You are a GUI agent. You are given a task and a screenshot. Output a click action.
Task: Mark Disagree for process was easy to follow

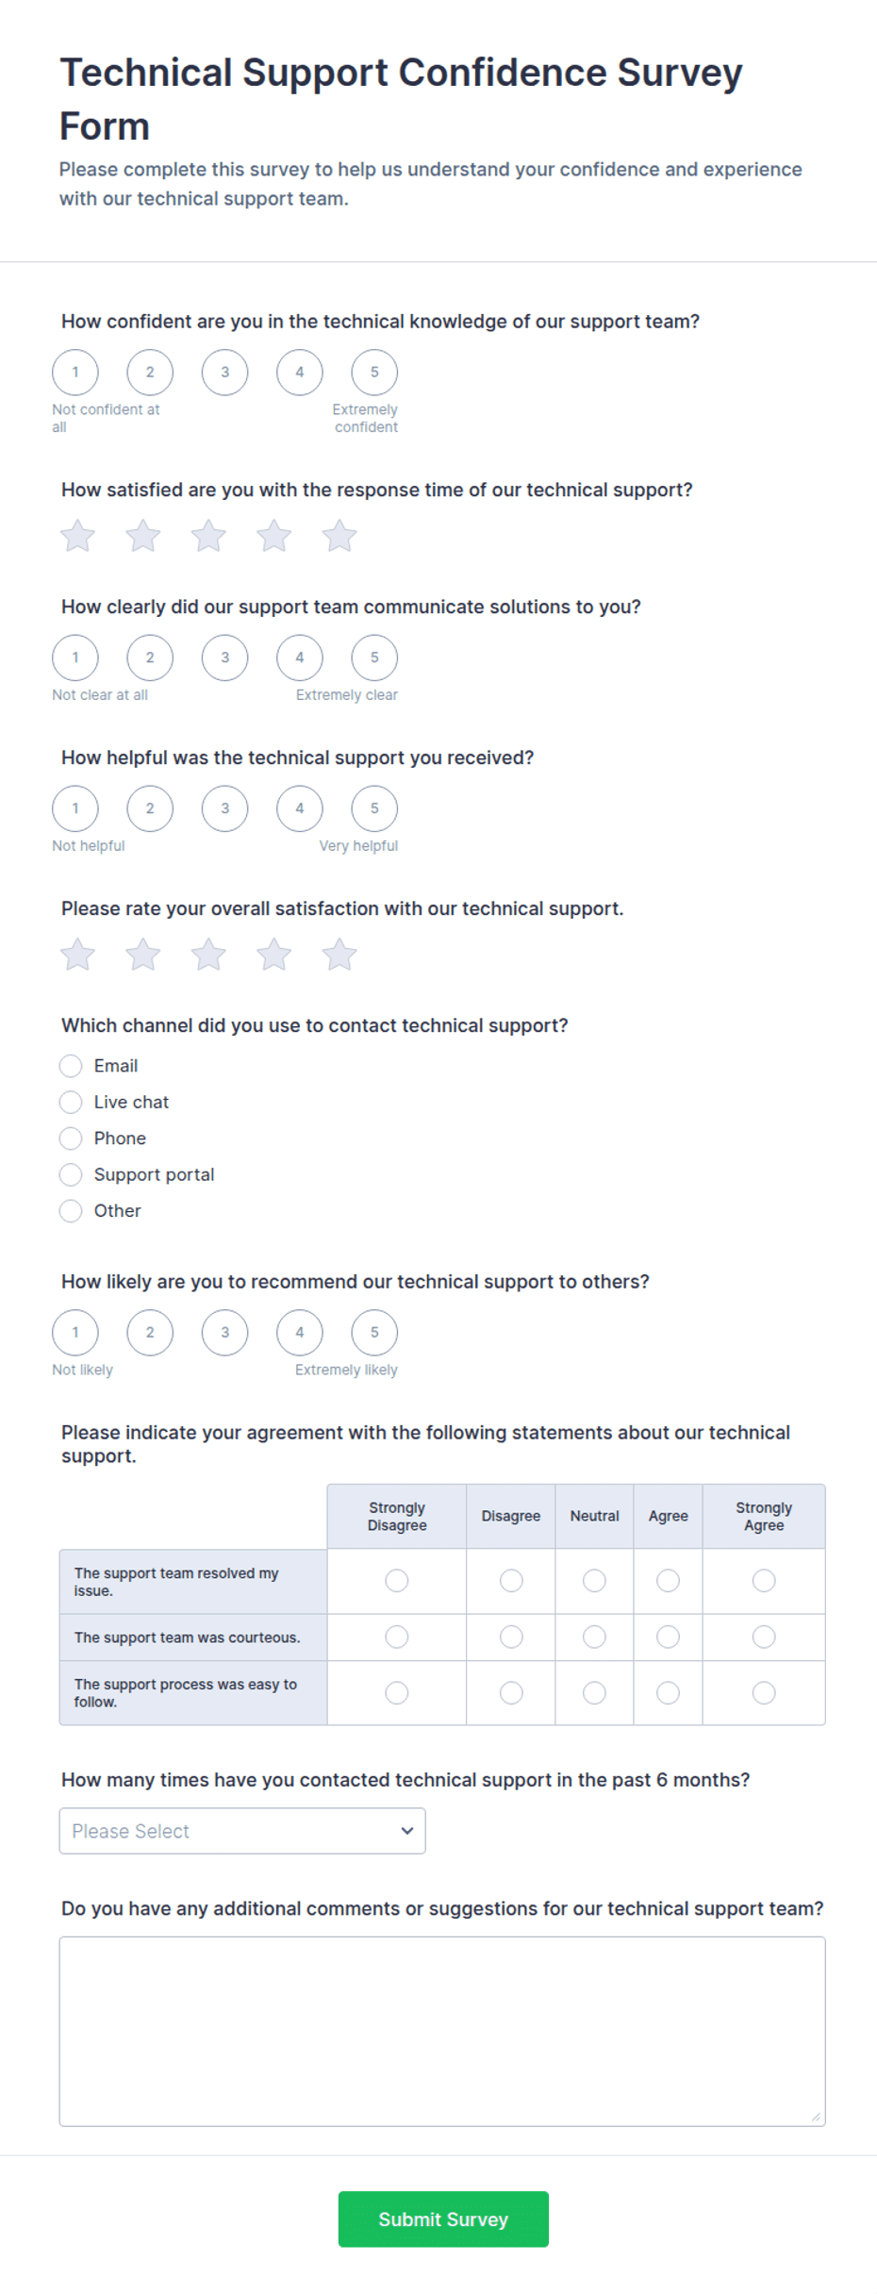pos(511,1693)
